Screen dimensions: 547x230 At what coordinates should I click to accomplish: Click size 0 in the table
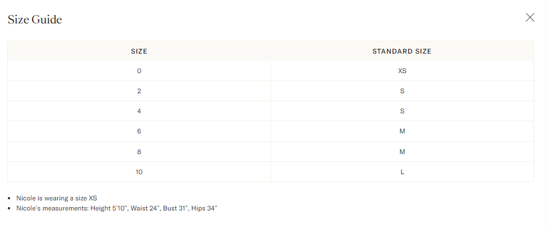(139, 71)
